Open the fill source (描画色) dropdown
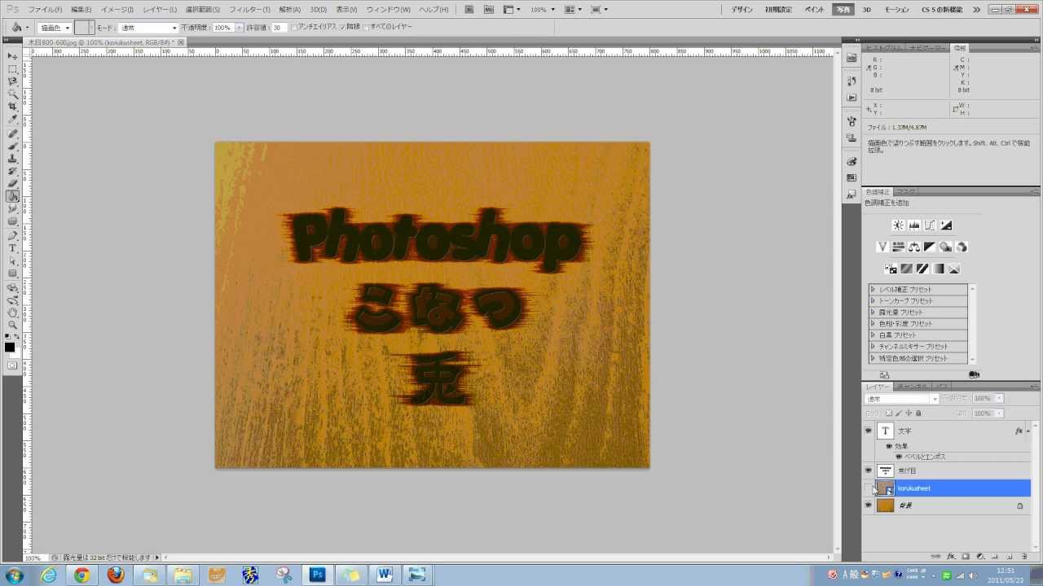1043x586 pixels. (x=55, y=28)
